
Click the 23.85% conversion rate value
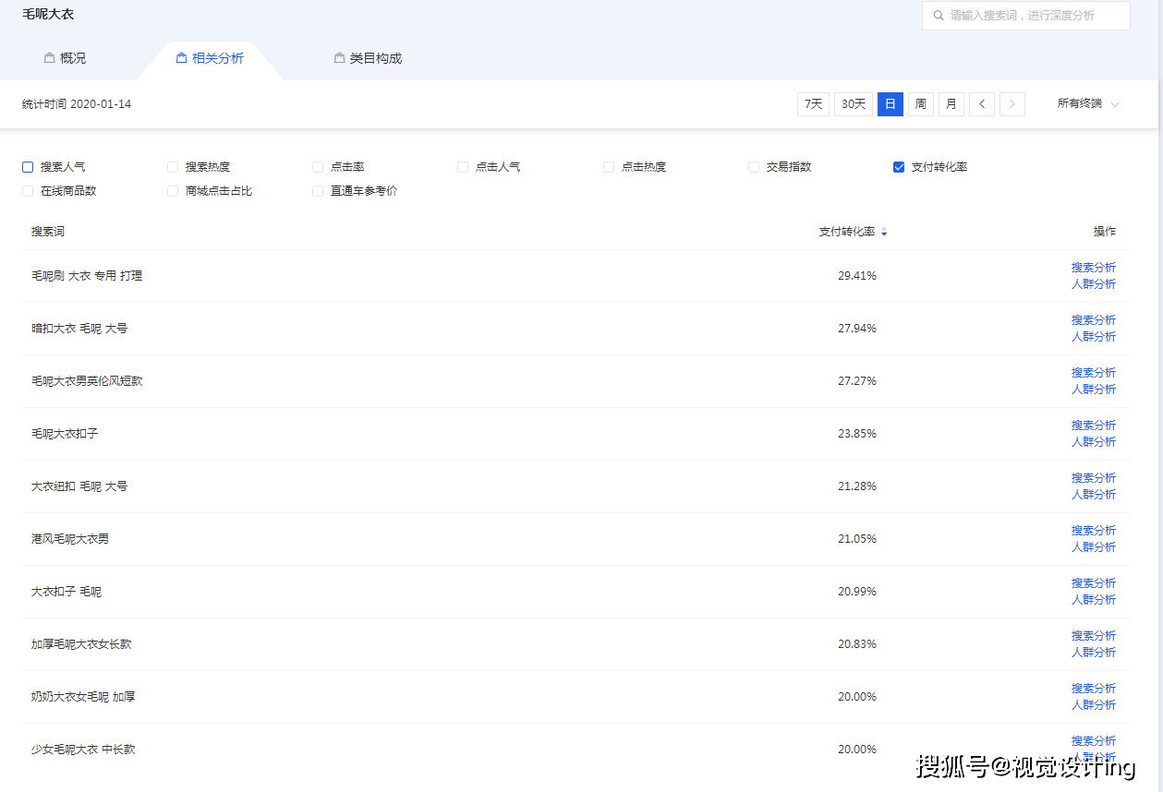(x=857, y=434)
